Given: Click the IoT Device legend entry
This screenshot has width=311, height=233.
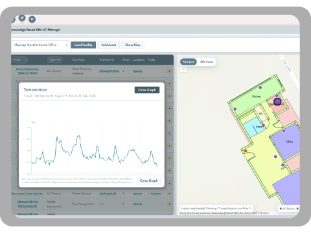Looking at the screenshot, I should click(x=288, y=208).
